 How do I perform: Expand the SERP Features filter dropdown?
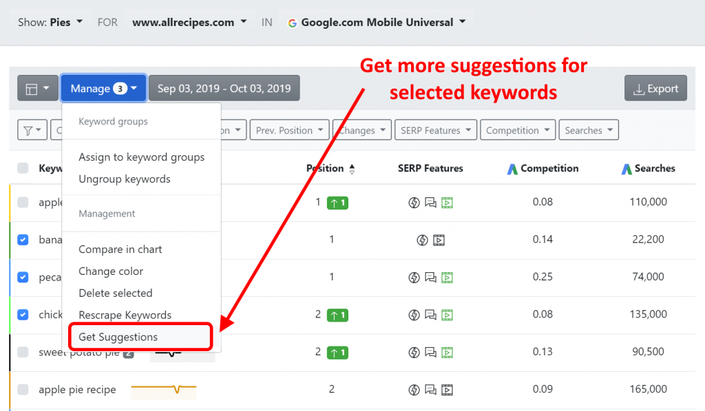pyautogui.click(x=436, y=130)
